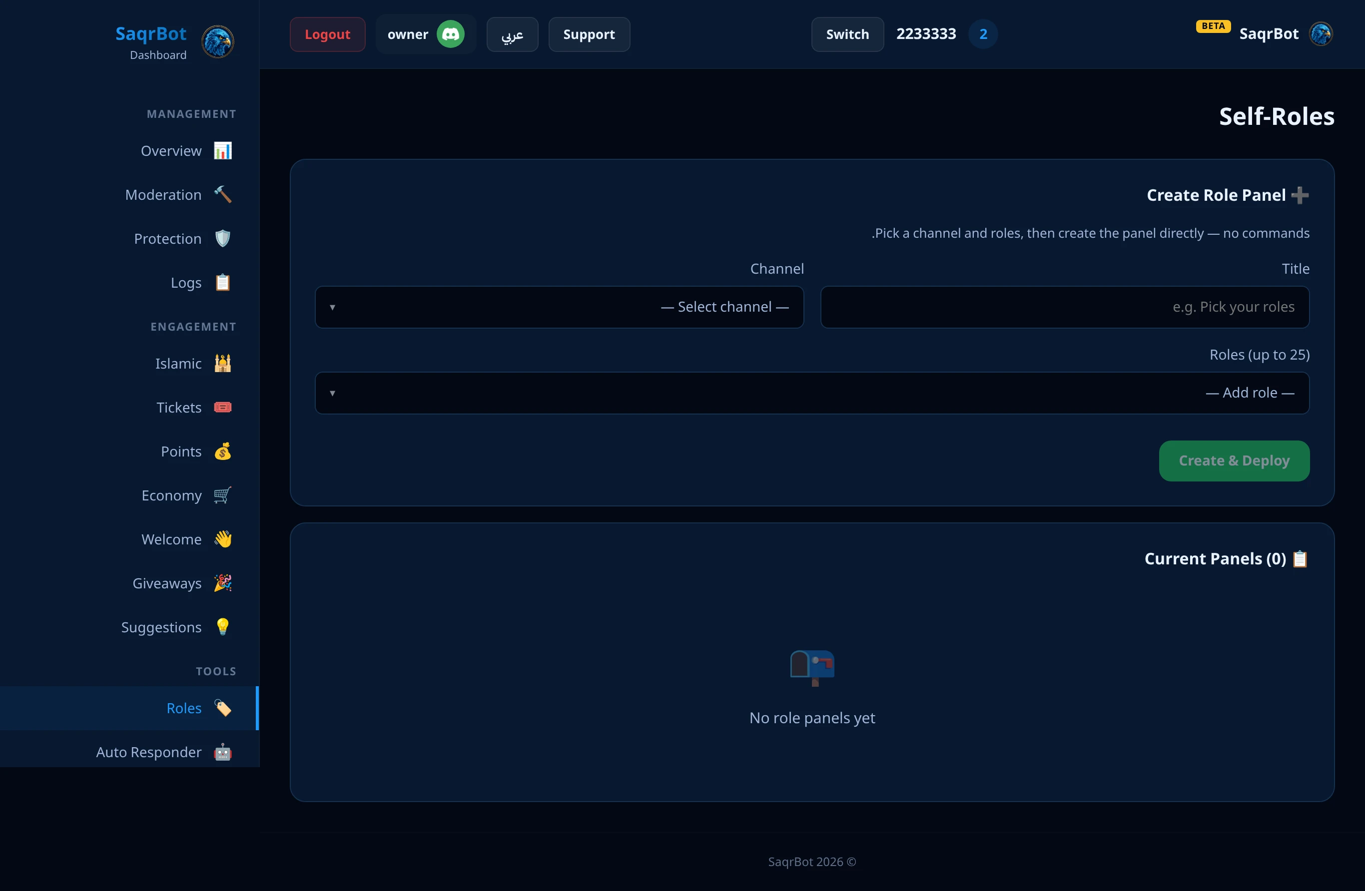Click the BETA badge
The width and height of the screenshot is (1365, 891).
click(1213, 26)
